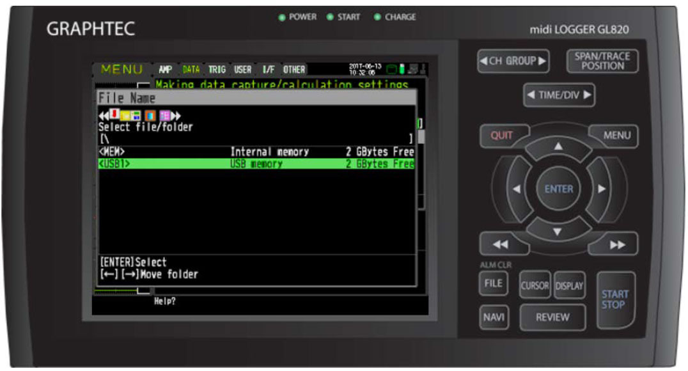This screenshot has height=371, width=688.
Task: Switch to the USER tab
Action: click(242, 69)
